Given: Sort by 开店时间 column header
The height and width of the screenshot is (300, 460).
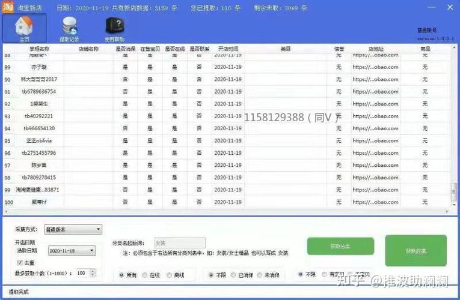Looking at the screenshot, I should [x=228, y=49].
